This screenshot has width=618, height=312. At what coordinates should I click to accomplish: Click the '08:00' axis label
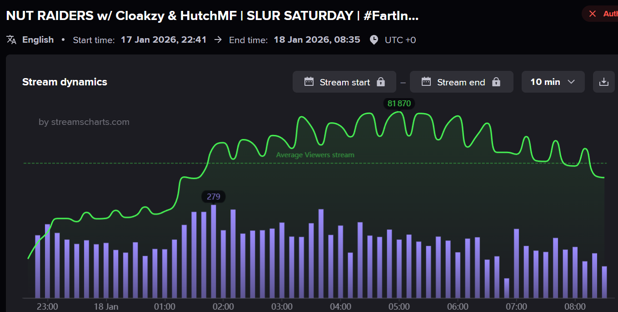pyautogui.click(x=575, y=307)
